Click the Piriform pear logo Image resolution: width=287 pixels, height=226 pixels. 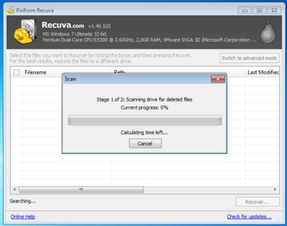click(x=268, y=32)
